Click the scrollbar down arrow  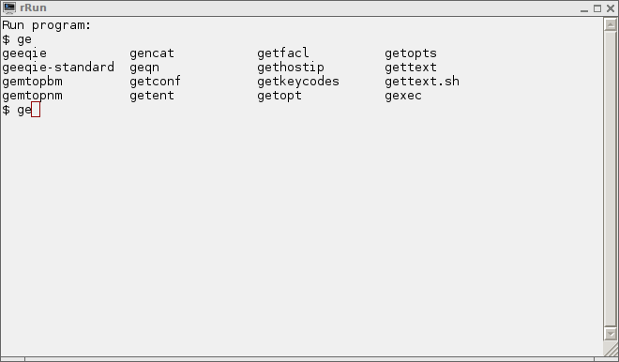(x=611, y=334)
